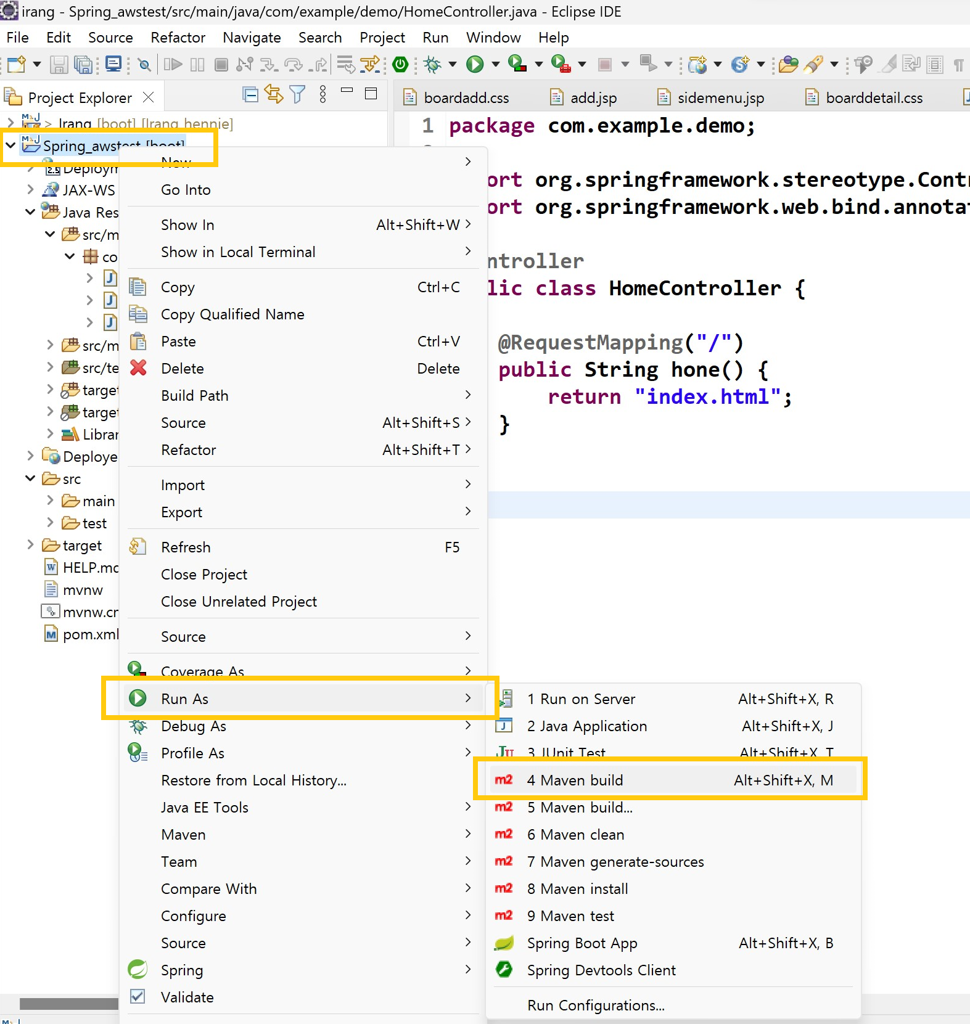This screenshot has height=1024, width=970.
Task: Expand the Irang project tree node
Action: [x=10, y=123]
